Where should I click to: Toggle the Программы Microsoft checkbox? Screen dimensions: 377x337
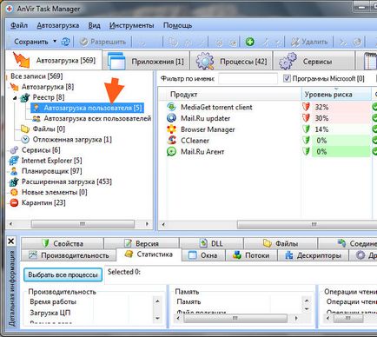click(287, 78)
